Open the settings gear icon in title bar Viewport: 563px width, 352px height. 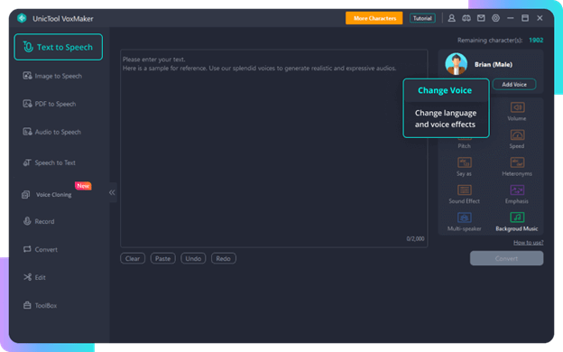[x=495, y=18]
